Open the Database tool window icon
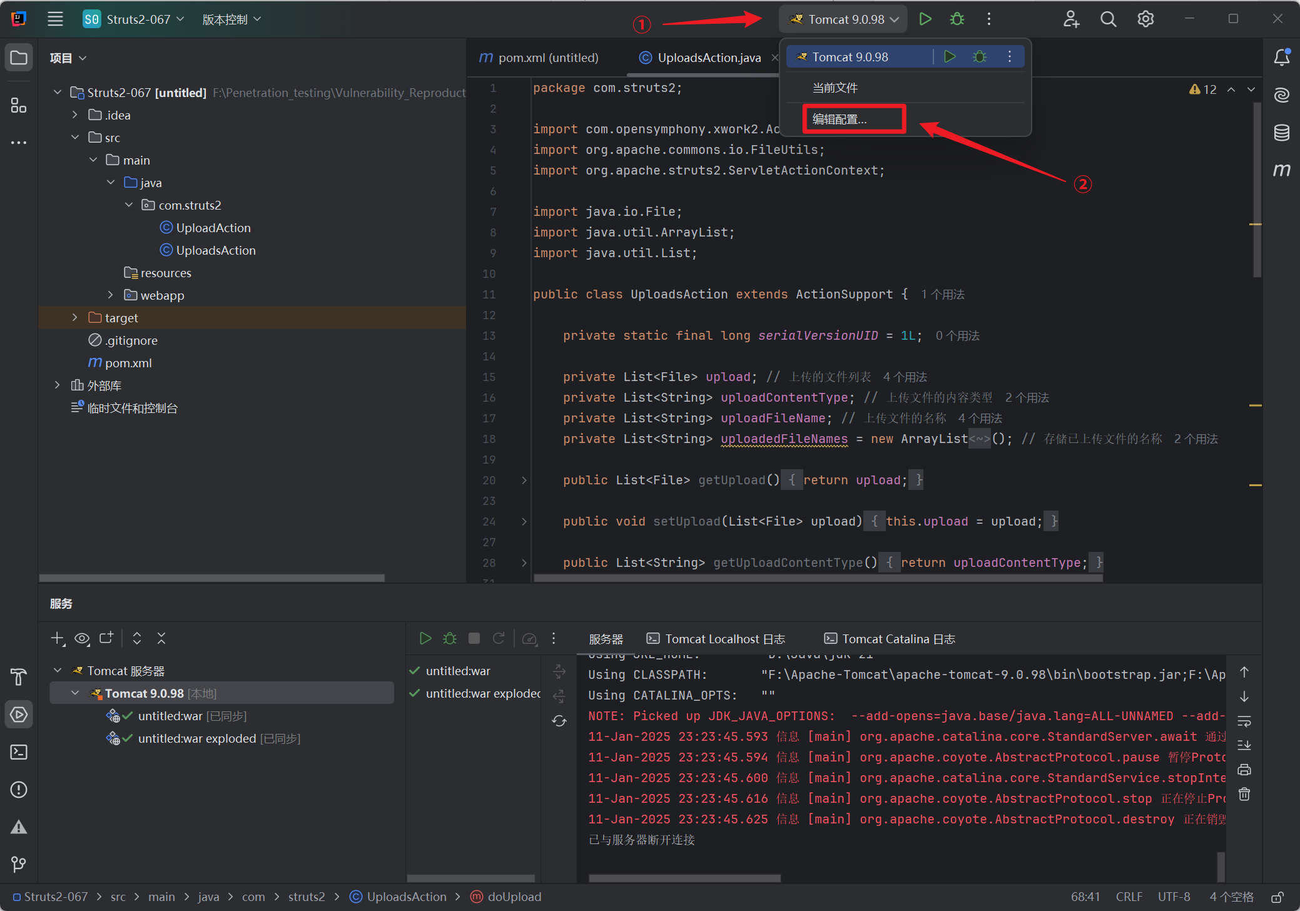 1281,133
